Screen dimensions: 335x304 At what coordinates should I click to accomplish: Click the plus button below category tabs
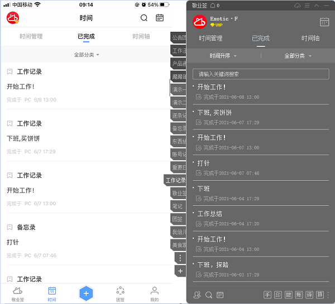click(x=180, y=271)
